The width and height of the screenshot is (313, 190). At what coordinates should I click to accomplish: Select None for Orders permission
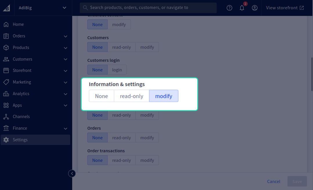(x=97, y=137)
